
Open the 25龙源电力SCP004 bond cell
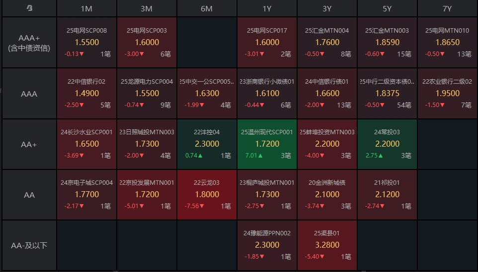click(x=147, y=93)
